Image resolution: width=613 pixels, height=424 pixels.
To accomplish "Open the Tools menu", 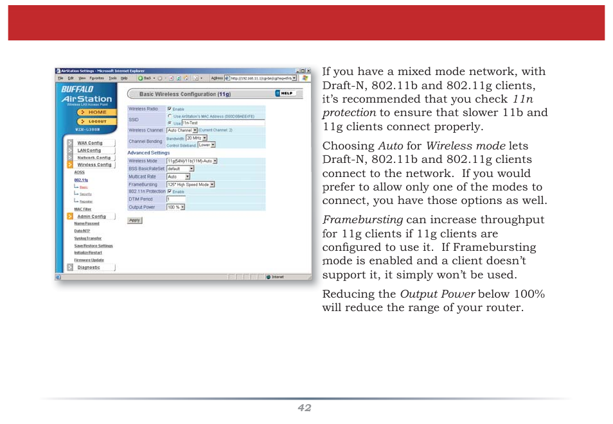I will tap(112, 78).
